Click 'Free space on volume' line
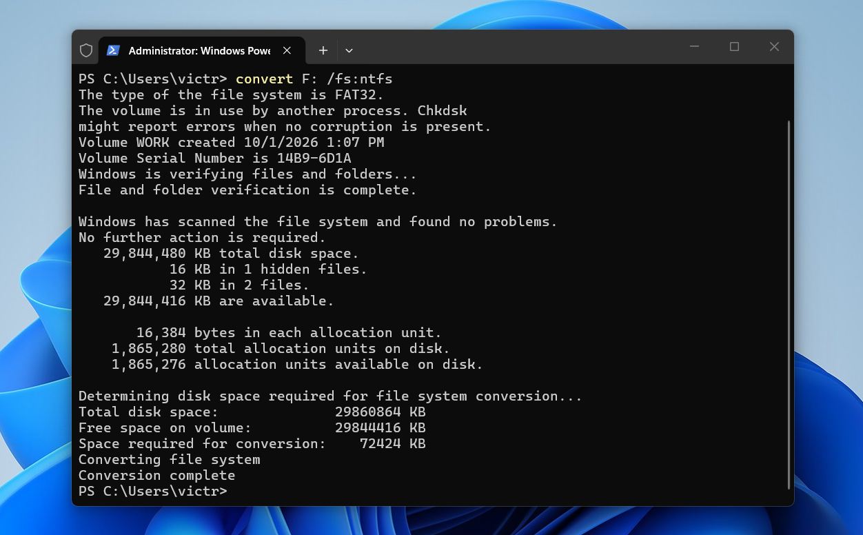The image size is (863, 535). (x=252, y=428)
